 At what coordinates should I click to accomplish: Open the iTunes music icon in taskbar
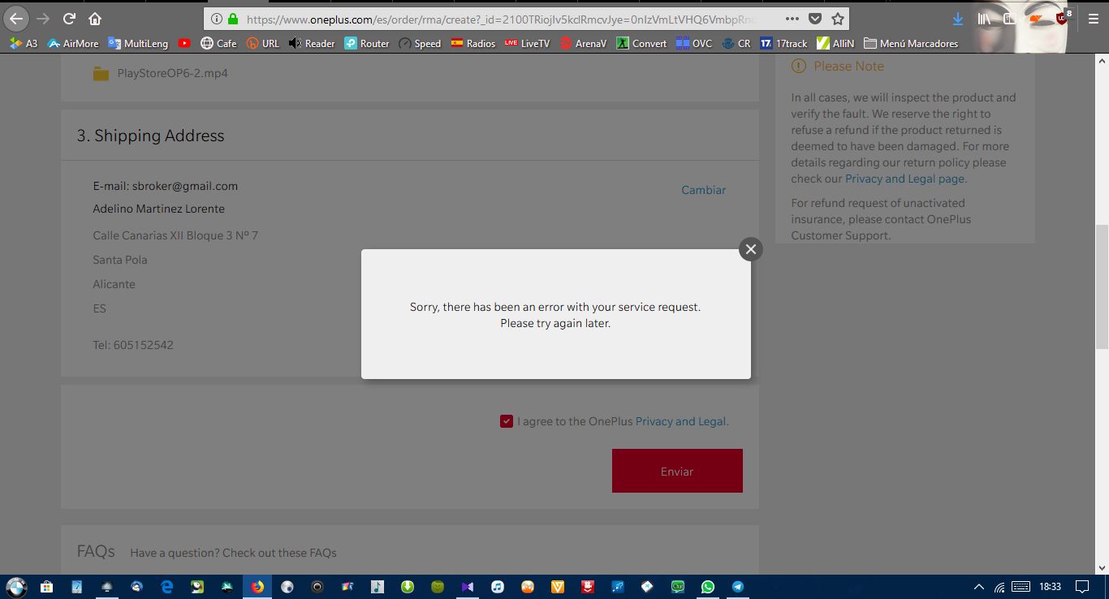498,586
